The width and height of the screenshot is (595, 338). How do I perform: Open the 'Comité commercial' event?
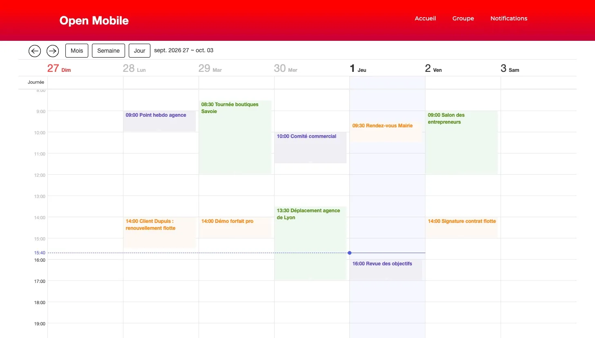(x=311, y=148)
